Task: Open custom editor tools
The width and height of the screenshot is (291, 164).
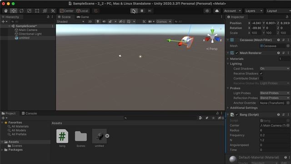Action: pyautogui.click(x=53, y=11)
